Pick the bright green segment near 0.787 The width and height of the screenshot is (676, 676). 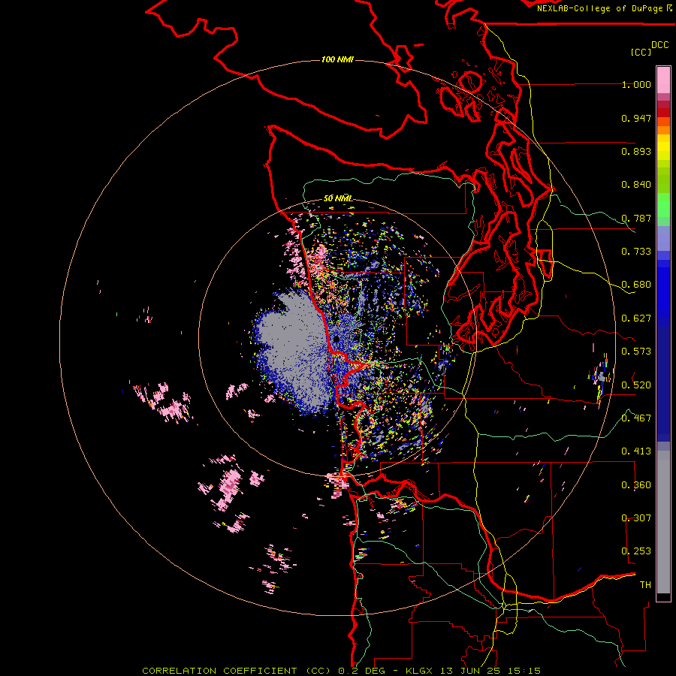[x=663, y=205]
